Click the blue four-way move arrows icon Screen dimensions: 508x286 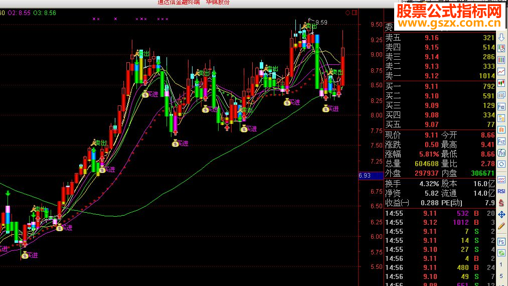point(501,214)
